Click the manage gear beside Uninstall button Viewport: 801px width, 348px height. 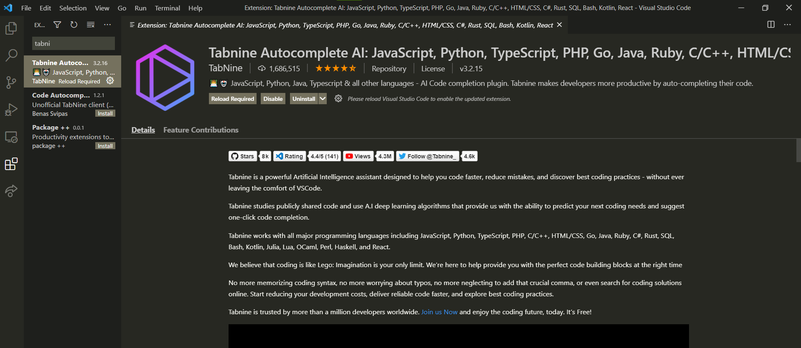[x=338, y=99]
